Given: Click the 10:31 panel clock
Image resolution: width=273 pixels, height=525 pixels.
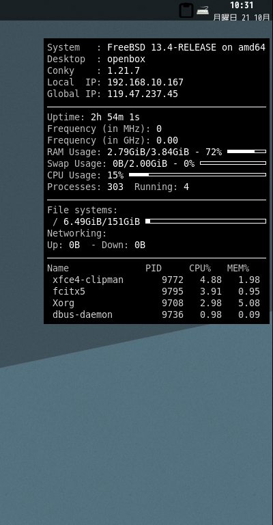Looking at the screenshot, I should (x=242, y=5).
